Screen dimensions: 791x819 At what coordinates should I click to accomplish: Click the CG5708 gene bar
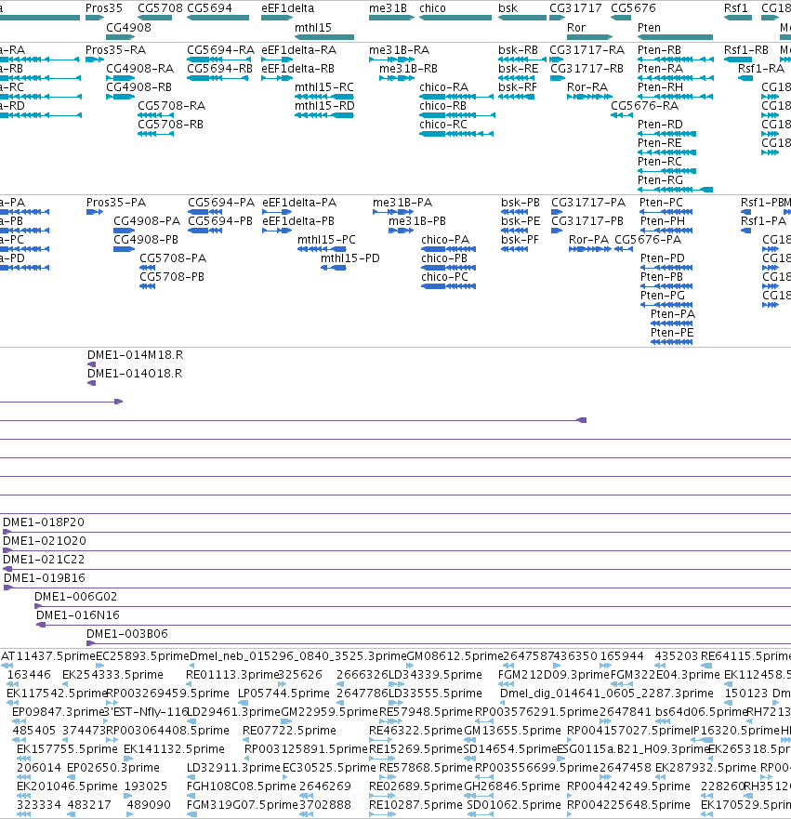tap(155, 18)
